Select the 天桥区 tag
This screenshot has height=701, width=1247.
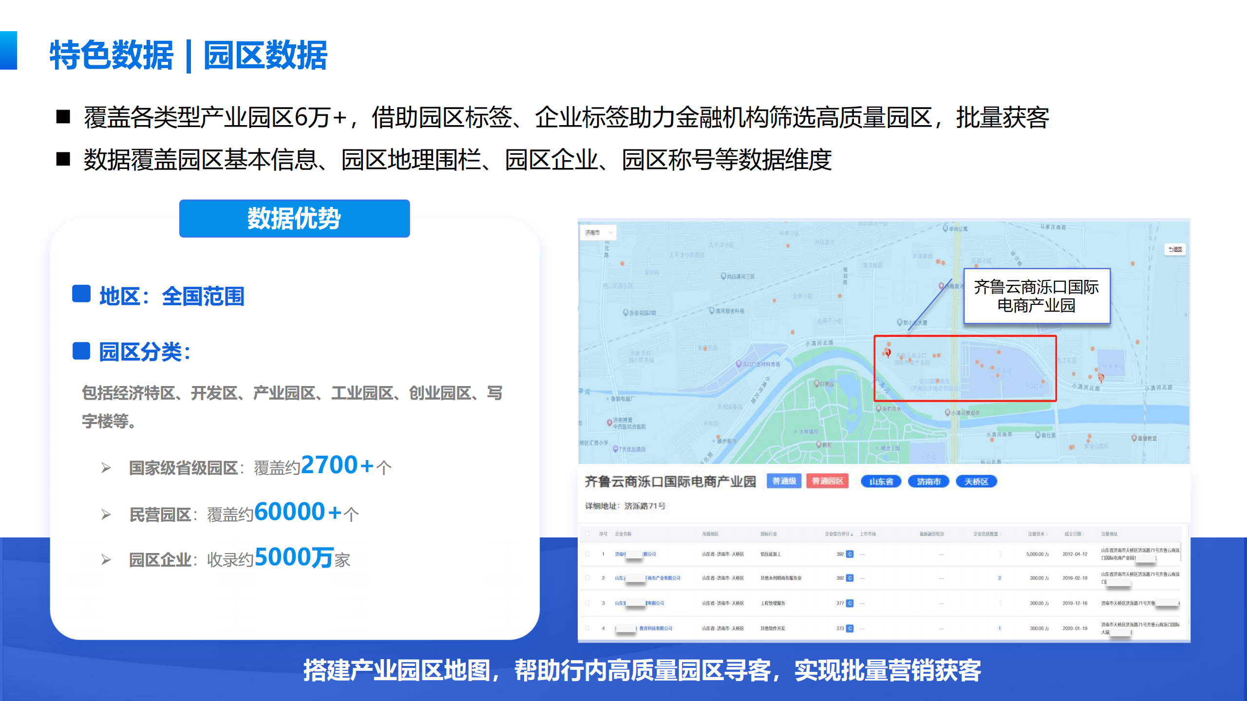[976, 481]
